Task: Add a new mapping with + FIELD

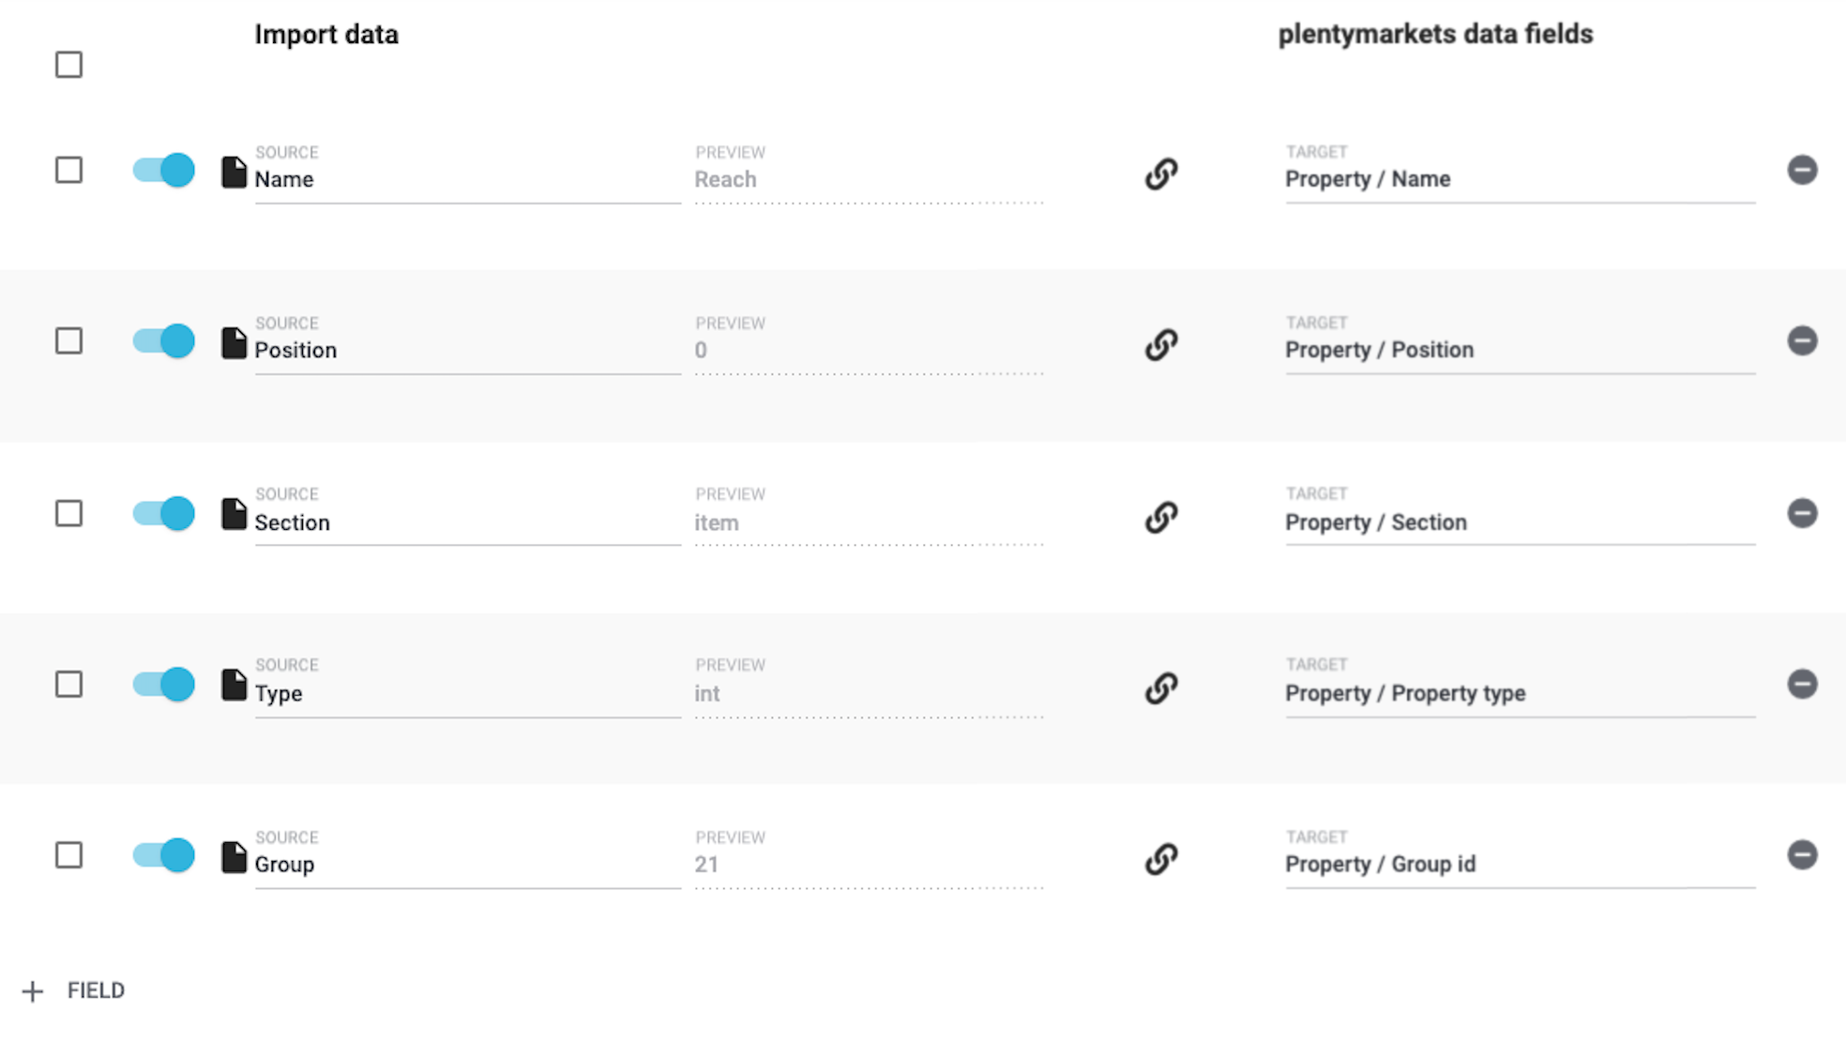Action: click(74, 991)
